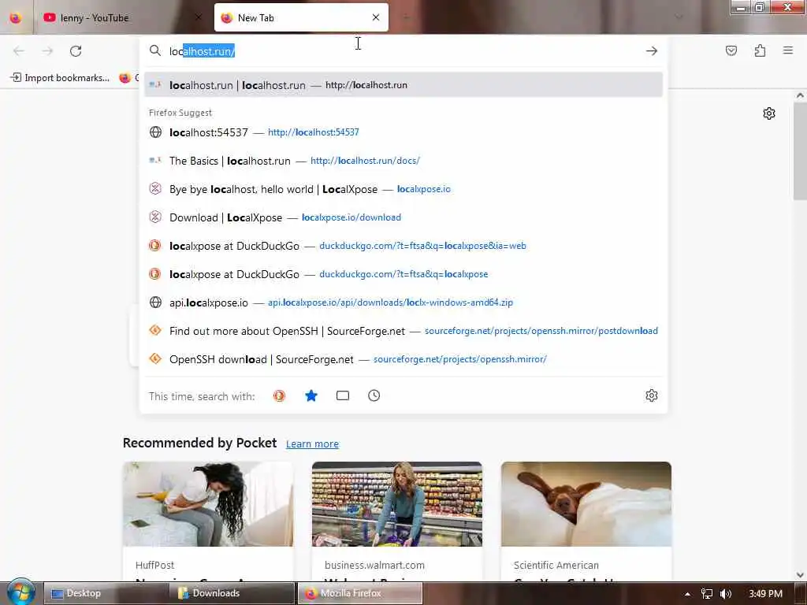Click the scrollbar up arrow
Viewport: 807px width, 605px height.
[800, 95]
